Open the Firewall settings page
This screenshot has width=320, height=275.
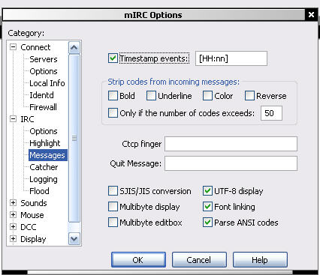[43, 107]
